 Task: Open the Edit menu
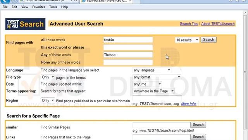[x=14, y=7]
